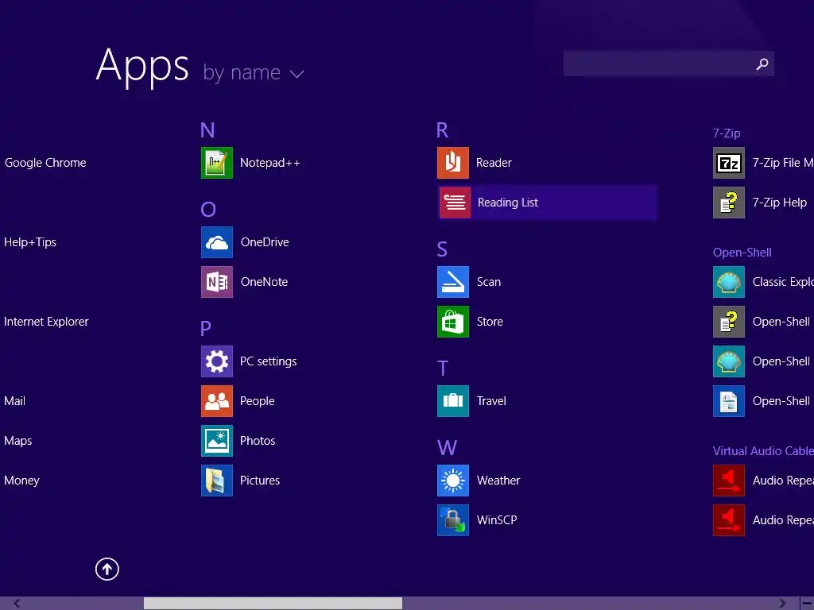The width and height of the screenshot is (814, 610).
Task: Open the 7-Zip Help icon
Action: click(729, 203)
